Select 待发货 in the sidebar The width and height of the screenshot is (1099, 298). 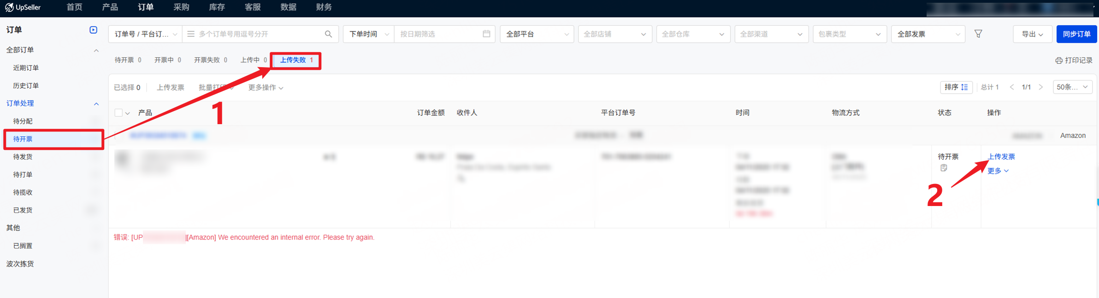23,157
